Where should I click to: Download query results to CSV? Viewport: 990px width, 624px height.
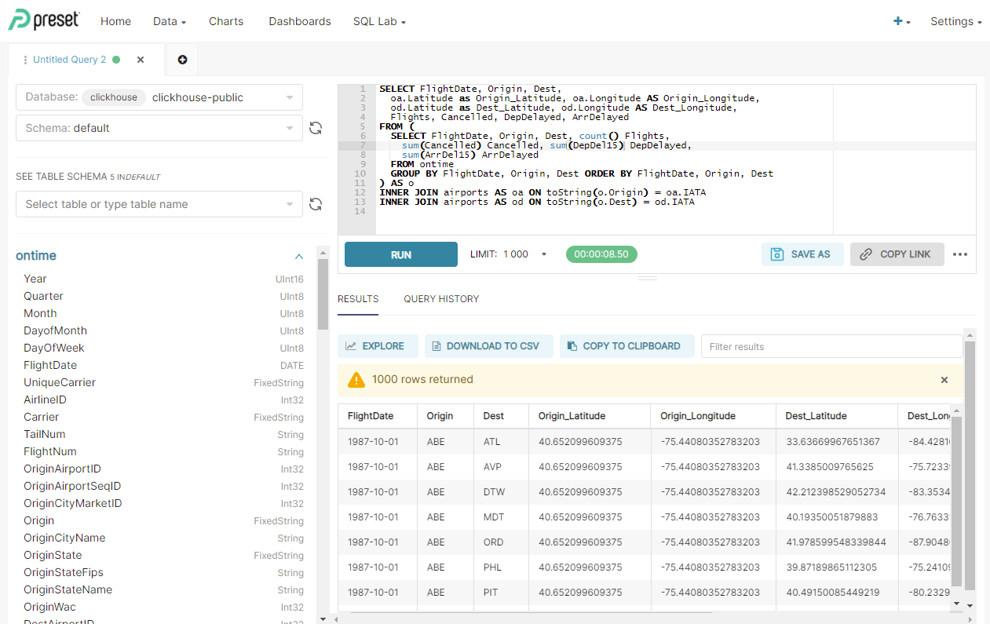pyautogui.click(x=488, y=345)
